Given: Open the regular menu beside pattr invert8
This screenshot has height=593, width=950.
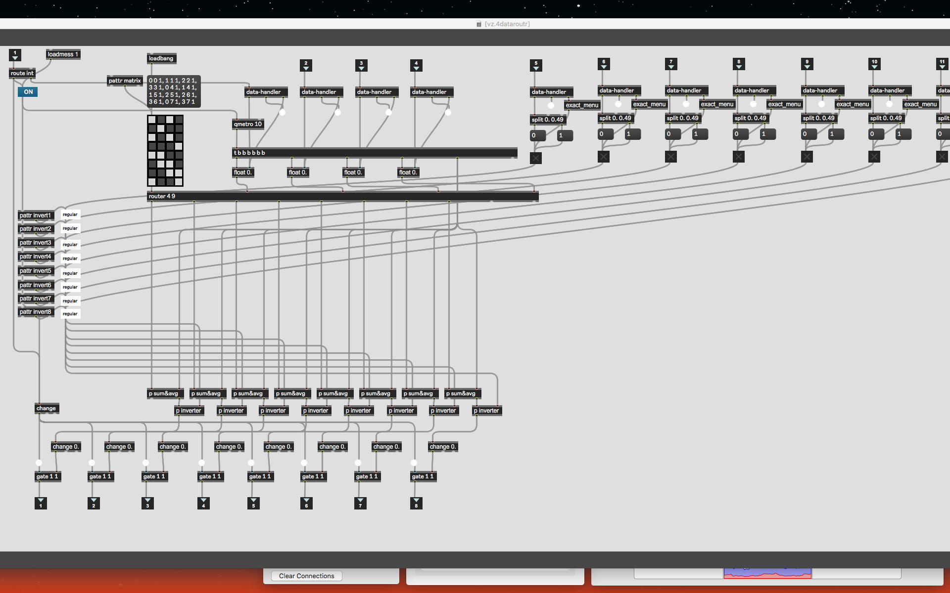Looking at the screenshot, I should [x=70, y=313].
